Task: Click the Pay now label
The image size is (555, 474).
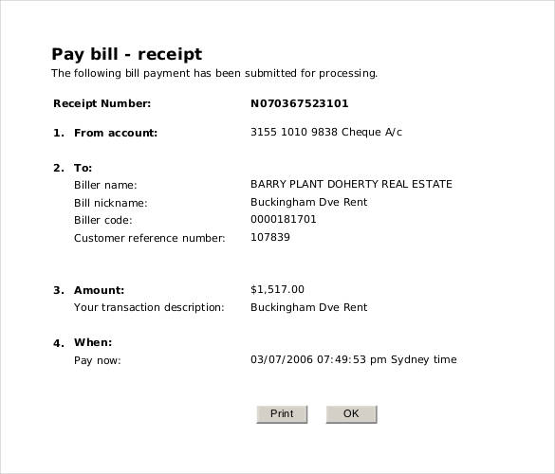Action: pos(98,360)
